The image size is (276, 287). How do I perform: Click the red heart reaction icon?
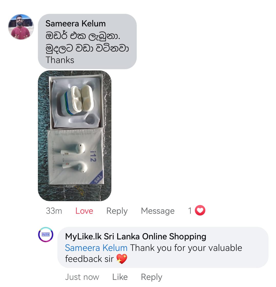tap(200, 210)
